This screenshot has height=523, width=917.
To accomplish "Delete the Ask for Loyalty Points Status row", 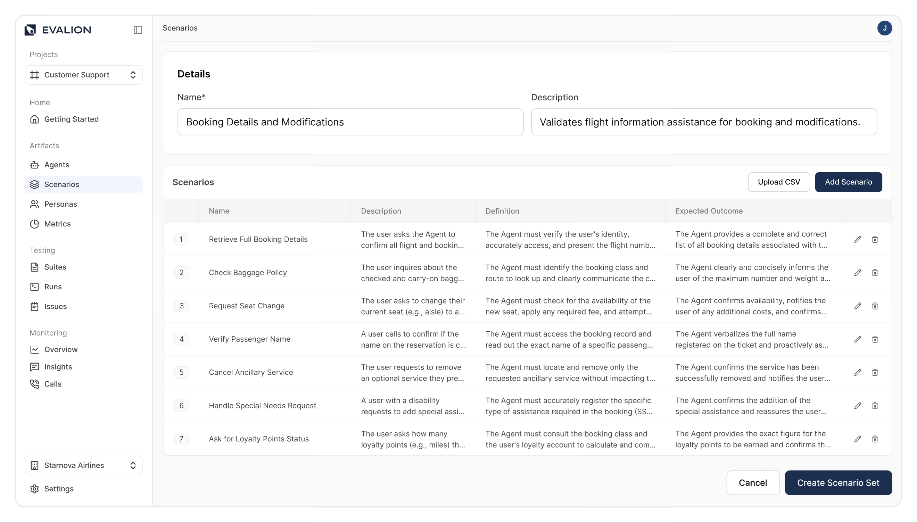I will coord(875,439).
